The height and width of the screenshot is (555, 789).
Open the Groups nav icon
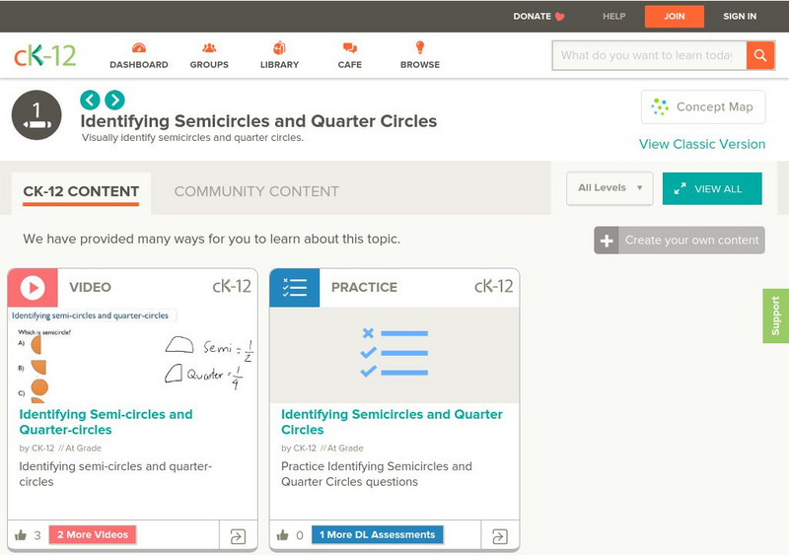[x=209, y=48]
